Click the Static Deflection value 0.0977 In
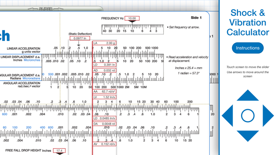Screen dimensions: 276x155 pos(80,38)
